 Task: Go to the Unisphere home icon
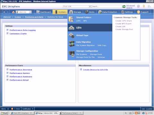[13, 12]
